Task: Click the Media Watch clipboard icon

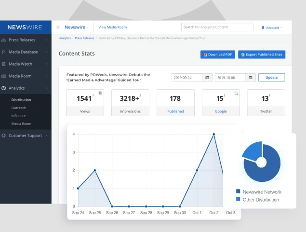Action: click(3, 64)
